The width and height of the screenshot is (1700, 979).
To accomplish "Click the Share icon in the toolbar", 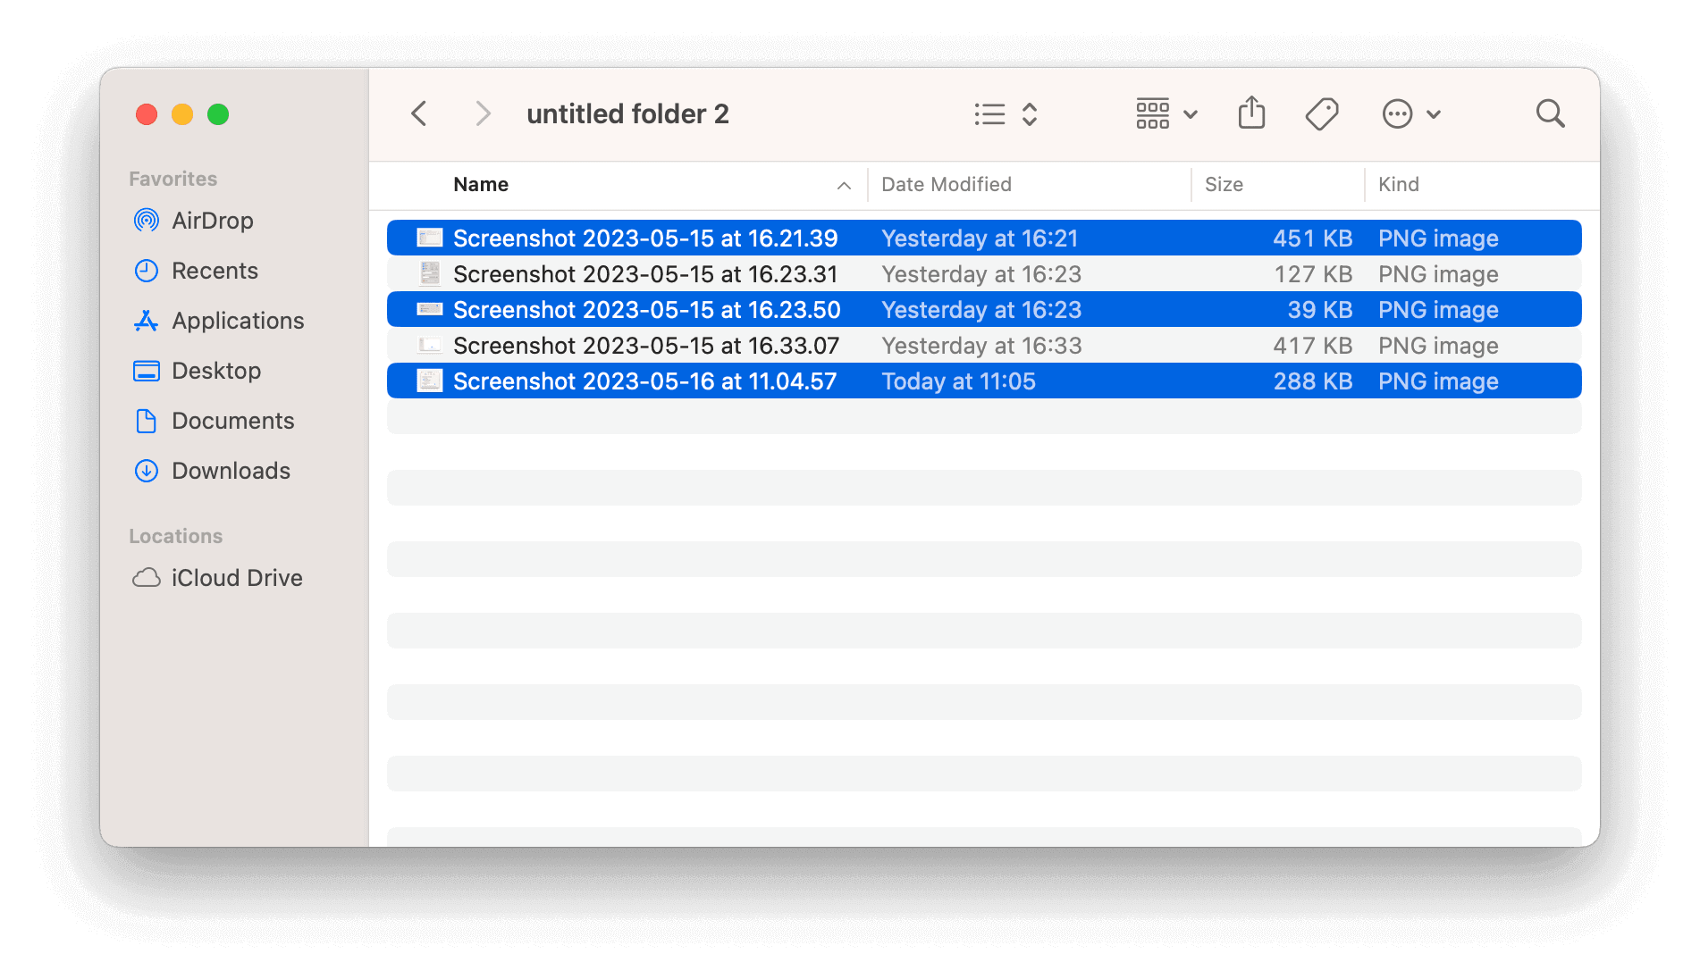I will [1250, 113].
